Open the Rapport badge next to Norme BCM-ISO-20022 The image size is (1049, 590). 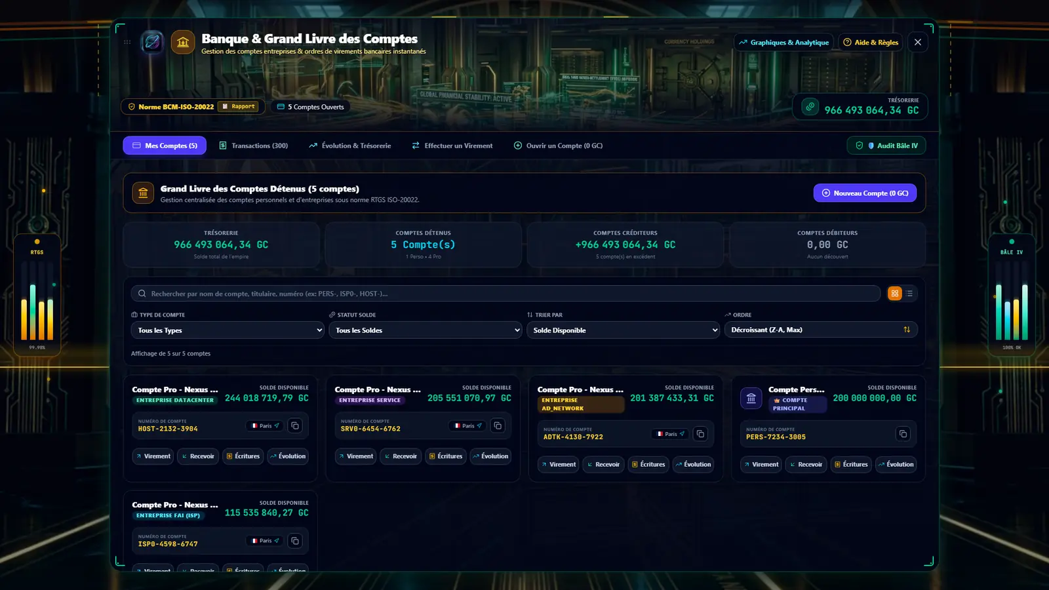click(x=239, y=106)
